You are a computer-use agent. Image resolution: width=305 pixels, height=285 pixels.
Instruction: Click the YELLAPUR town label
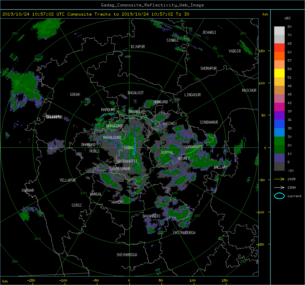click(67, 180)
